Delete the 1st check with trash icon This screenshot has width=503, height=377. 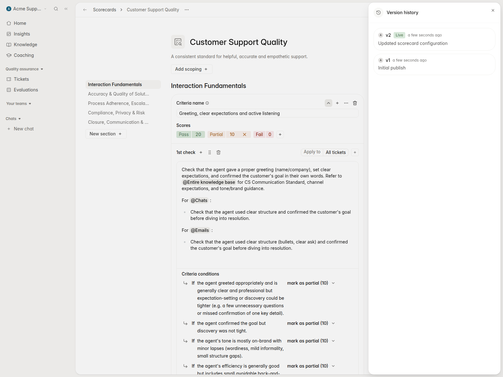pyautogui.click(x=218, y=152)
